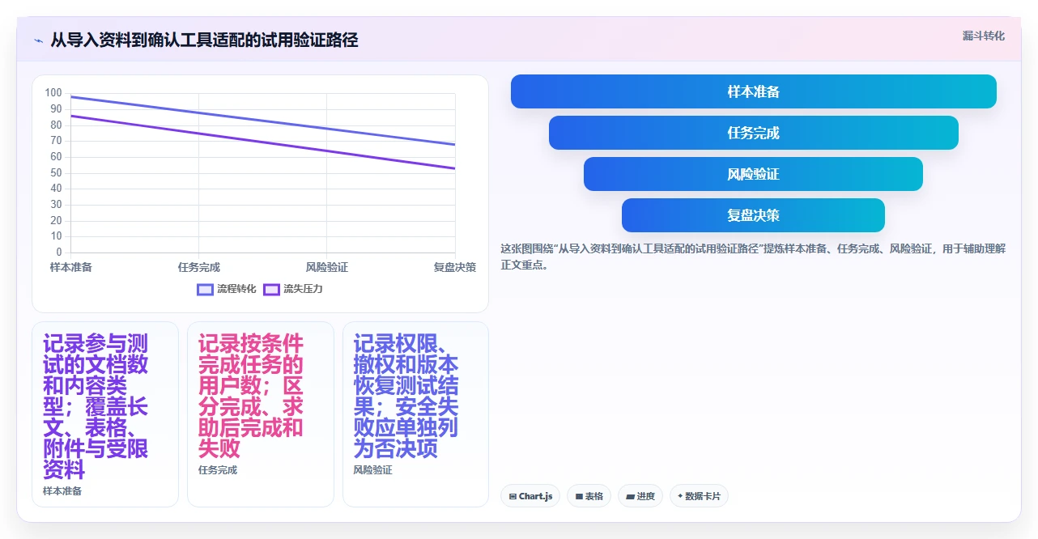Click the icon in the 表格 chip
Image resolution: width=1038 pixels, height=539 pixels.
pos(579,496)
